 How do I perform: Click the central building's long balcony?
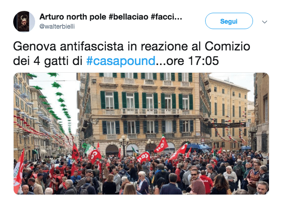click(x=150, y=112)
